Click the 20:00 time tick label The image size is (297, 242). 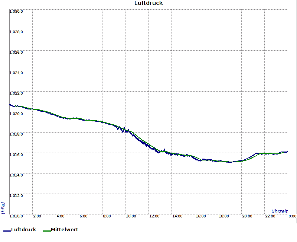tap(247, 216)
